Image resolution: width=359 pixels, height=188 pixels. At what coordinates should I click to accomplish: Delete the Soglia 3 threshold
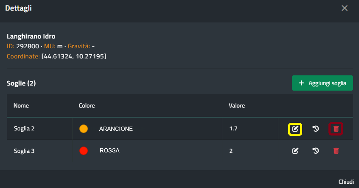click(336, 150)
